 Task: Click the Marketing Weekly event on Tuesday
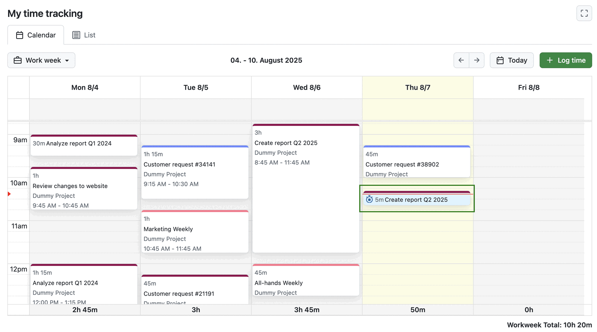click(x=195, y=231)
